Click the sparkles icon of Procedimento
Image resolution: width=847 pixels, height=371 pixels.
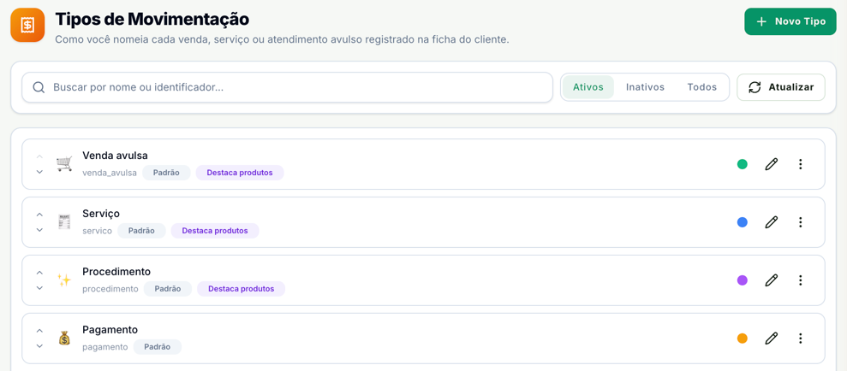pyautogui.click(x=64, y=280)
